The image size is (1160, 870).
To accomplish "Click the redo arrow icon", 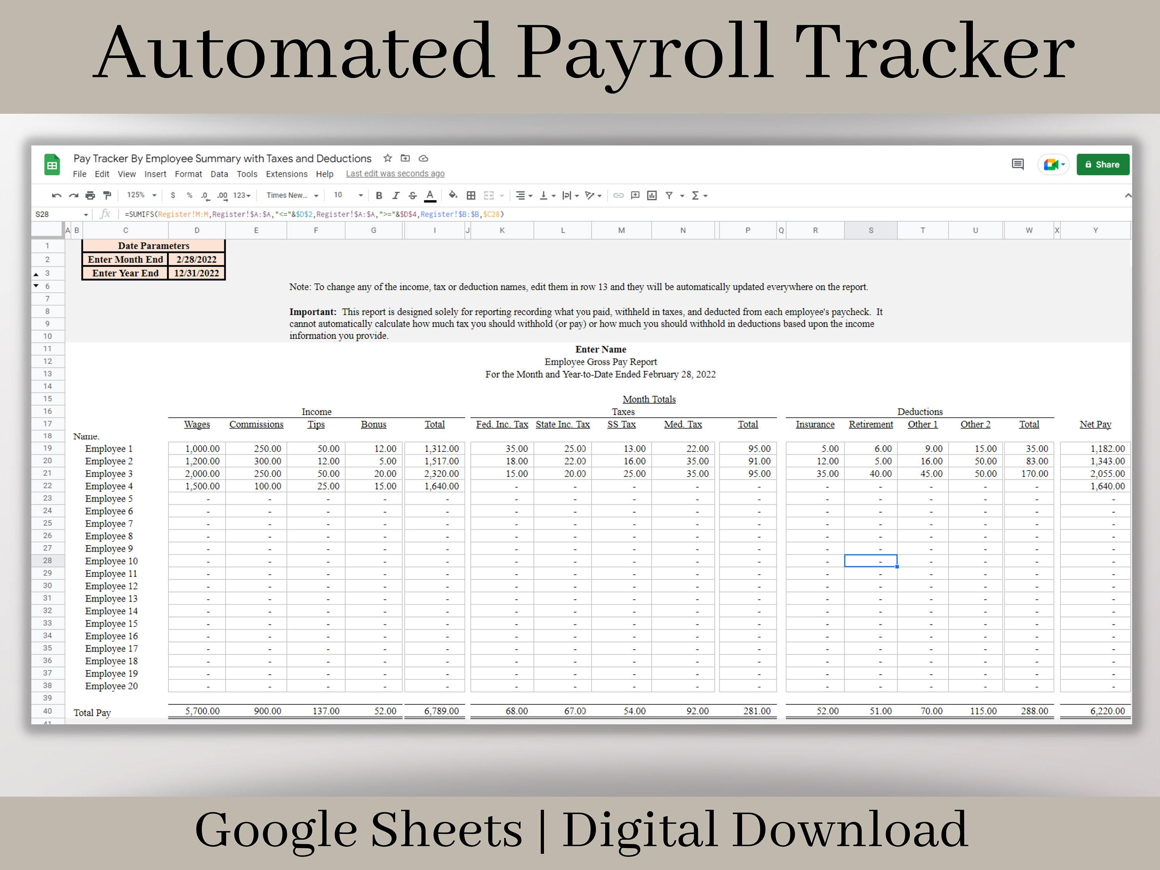I will click(x=73, y=196).
